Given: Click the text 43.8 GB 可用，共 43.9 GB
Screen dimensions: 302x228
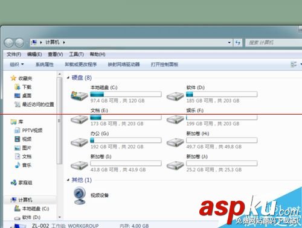Looking at the screenshot, I should click(x=118, y=169).
